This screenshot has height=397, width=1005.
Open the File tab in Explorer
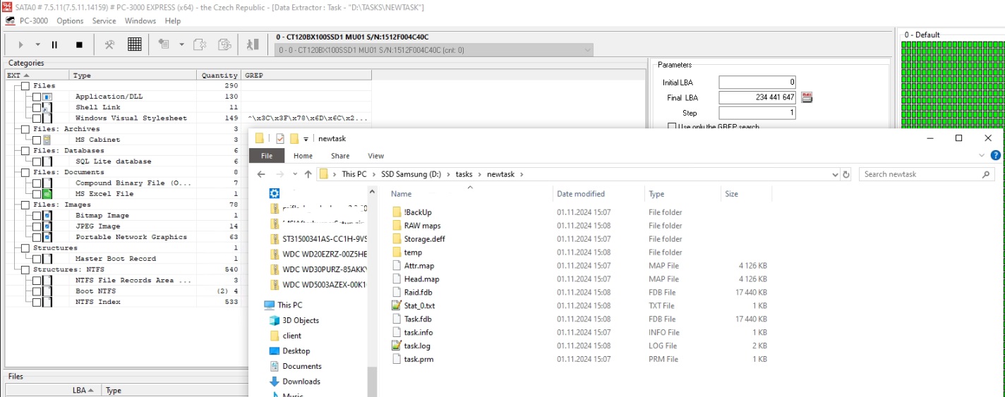point(267,156)
